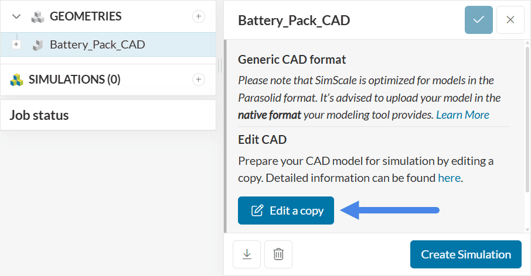531x276 pixels.
Task: Click the panel's vertical scrollbar
Action: click(x=527, y=117)
